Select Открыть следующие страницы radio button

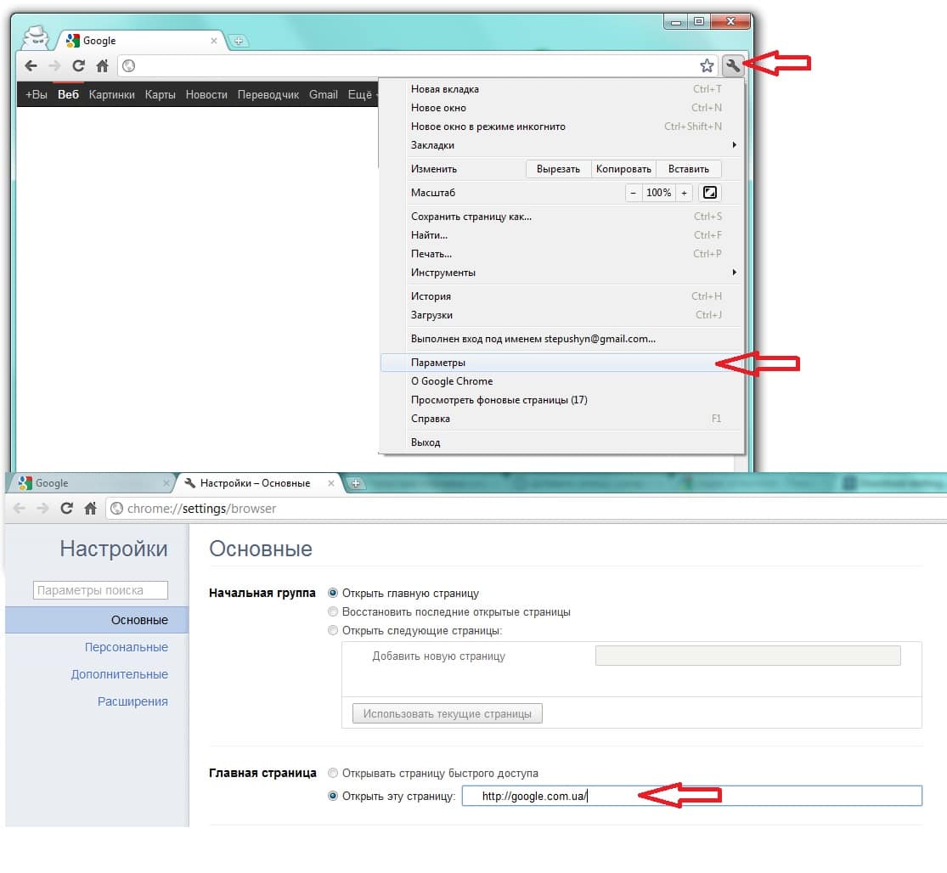click(333, 630)
